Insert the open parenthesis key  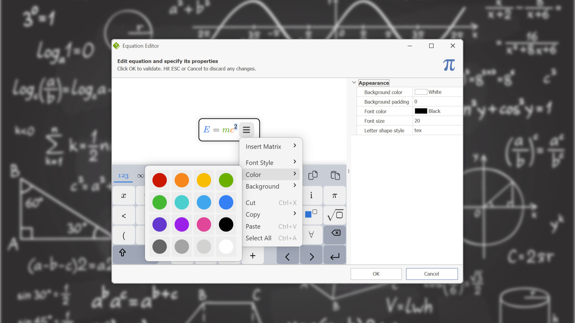(x=124, y=235)
